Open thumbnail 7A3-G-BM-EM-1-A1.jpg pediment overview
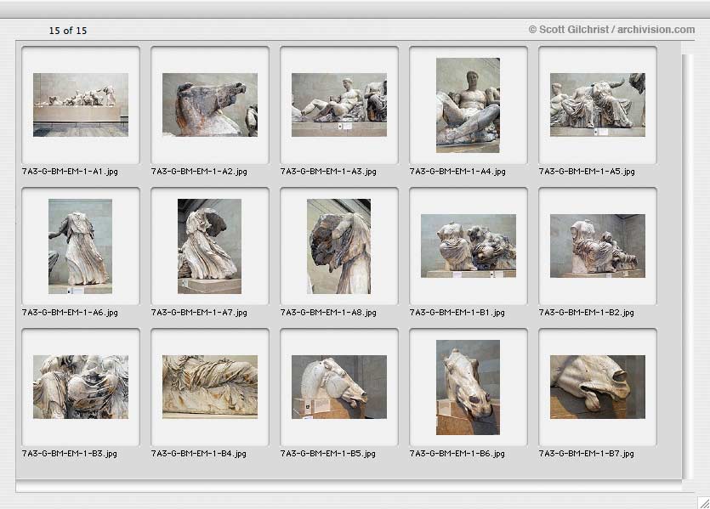Screen dimensions: 710x509 point(81,105)
